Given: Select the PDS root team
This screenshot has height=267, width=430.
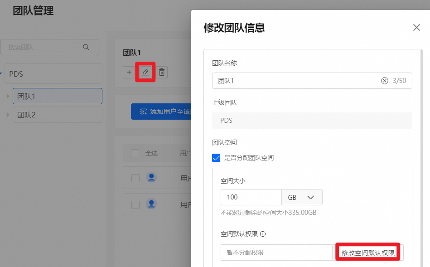Looking at the screenshot, I should pyautogui.click(x=53, y=74).
